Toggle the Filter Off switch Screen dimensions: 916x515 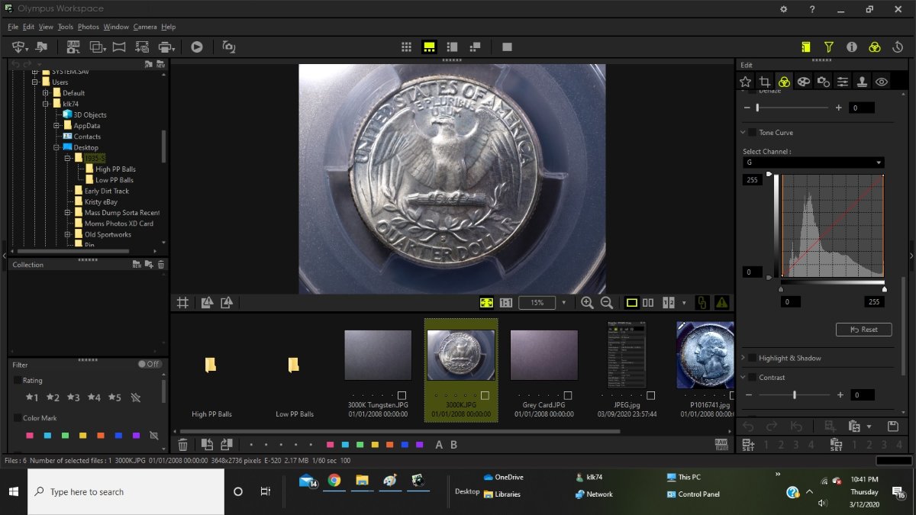coord(150,364)
